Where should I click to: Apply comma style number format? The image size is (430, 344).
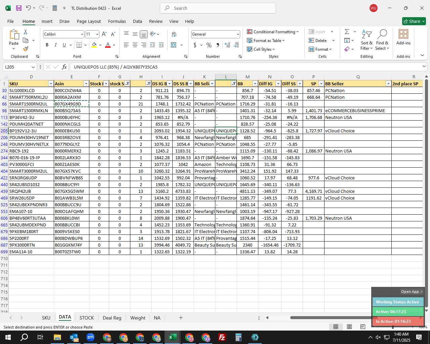(x=218, y=45)
